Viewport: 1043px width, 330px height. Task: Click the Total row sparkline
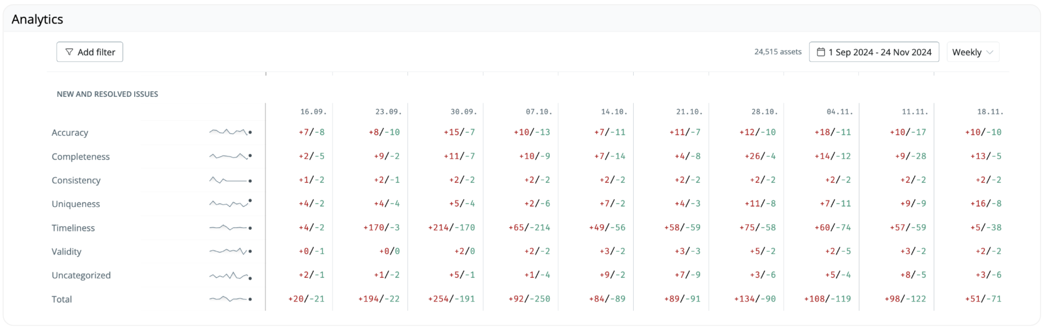pos(230,299)
